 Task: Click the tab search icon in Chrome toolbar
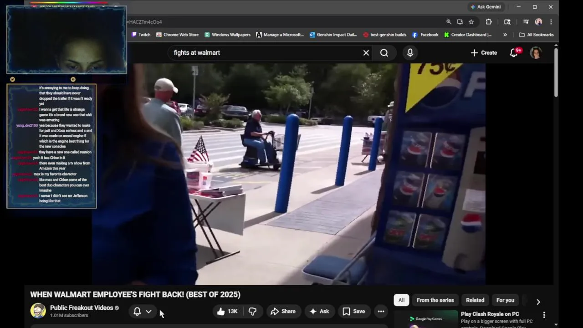pyautogui.click(x=507, y=22)
